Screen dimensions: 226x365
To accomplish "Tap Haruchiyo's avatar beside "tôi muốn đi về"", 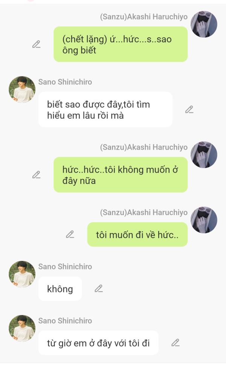I will (x=204, y=220).
